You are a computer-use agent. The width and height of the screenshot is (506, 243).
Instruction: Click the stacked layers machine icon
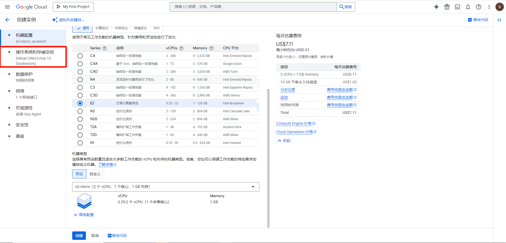point(84,201)
